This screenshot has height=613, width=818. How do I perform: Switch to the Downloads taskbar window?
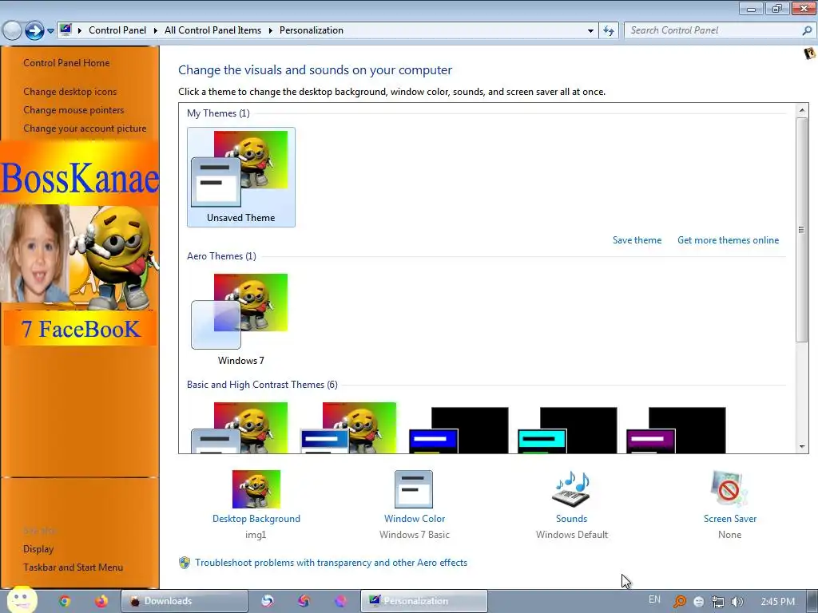(185, 601)
